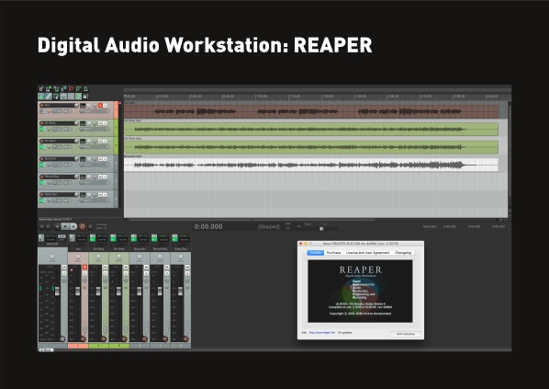Click the pan knob on mixer strip 3
Viewport: 549px width, 389px height.
coord(119,257)
